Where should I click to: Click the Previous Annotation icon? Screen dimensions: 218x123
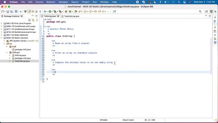(x=91, y=12)
